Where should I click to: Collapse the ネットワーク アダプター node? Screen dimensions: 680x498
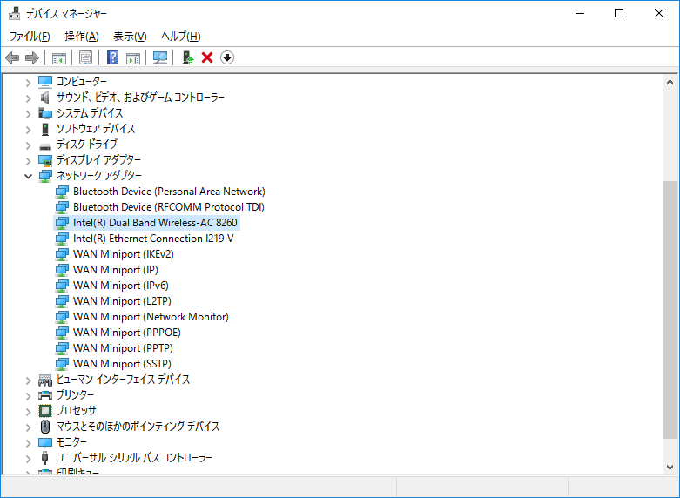click(x=28, y=176)
